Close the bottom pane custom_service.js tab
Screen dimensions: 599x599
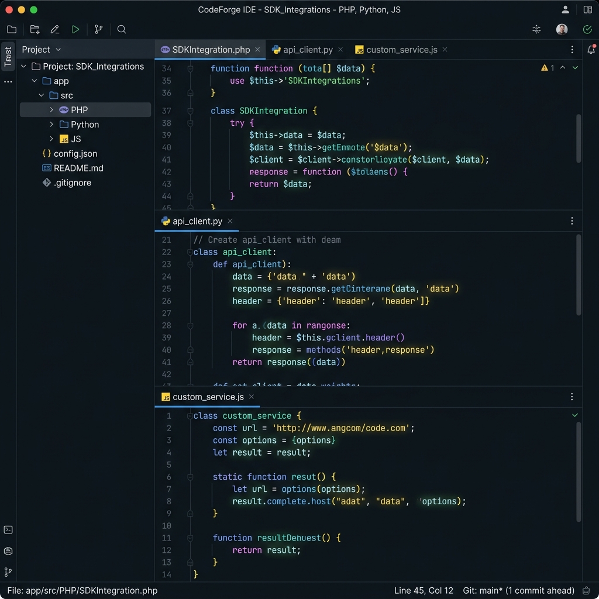click(252, 397)
